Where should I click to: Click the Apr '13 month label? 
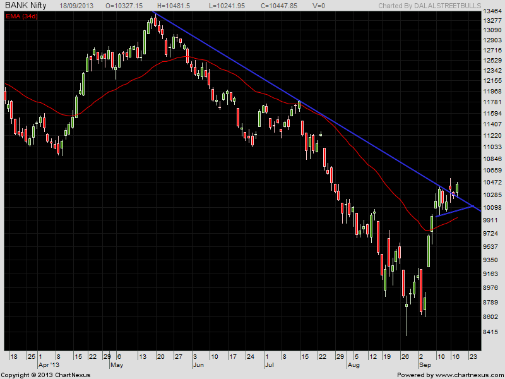49,365
